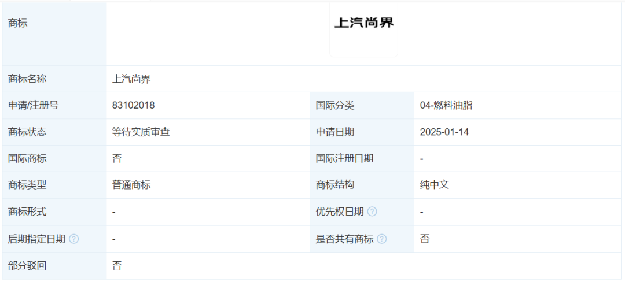Click the 部分驳回 label cell
Viewport: 625px width, 282px height.
point(54,266)
